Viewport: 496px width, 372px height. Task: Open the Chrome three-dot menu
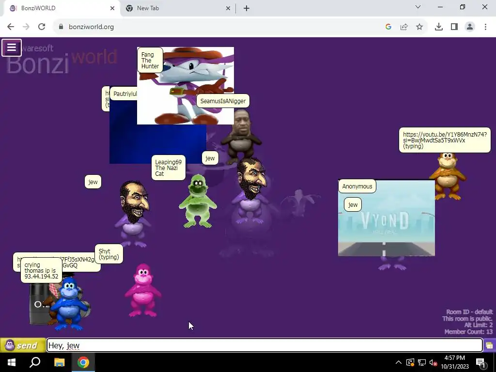point(485,27)
